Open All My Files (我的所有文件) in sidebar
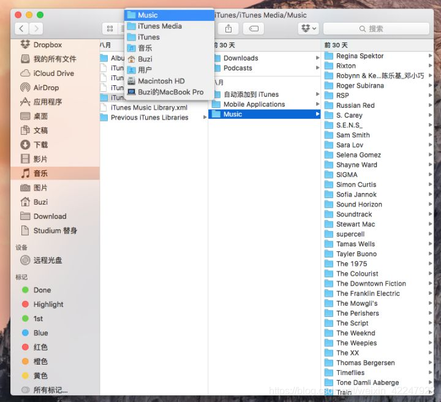 (x=55, y=59)
